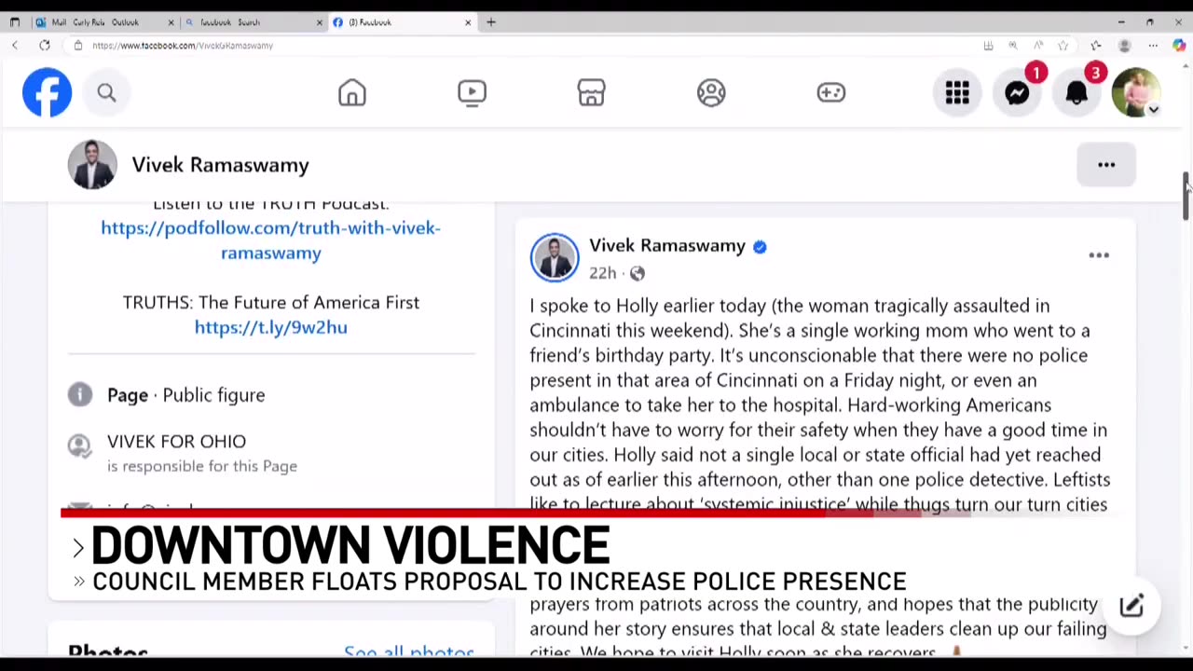Click the Page info icon
This screenshot has width=1193, height=671.
[80, 394]
